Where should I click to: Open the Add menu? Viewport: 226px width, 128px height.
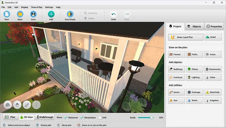pos(16,7)
